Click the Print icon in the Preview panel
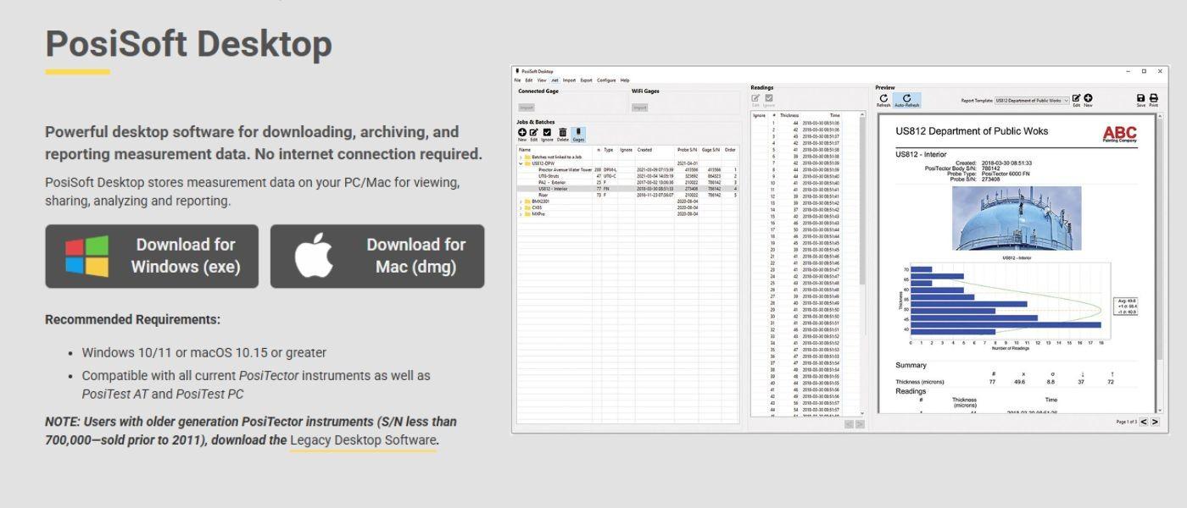The height and width of the screenshot is (508, 1187). coord(1153,97)
